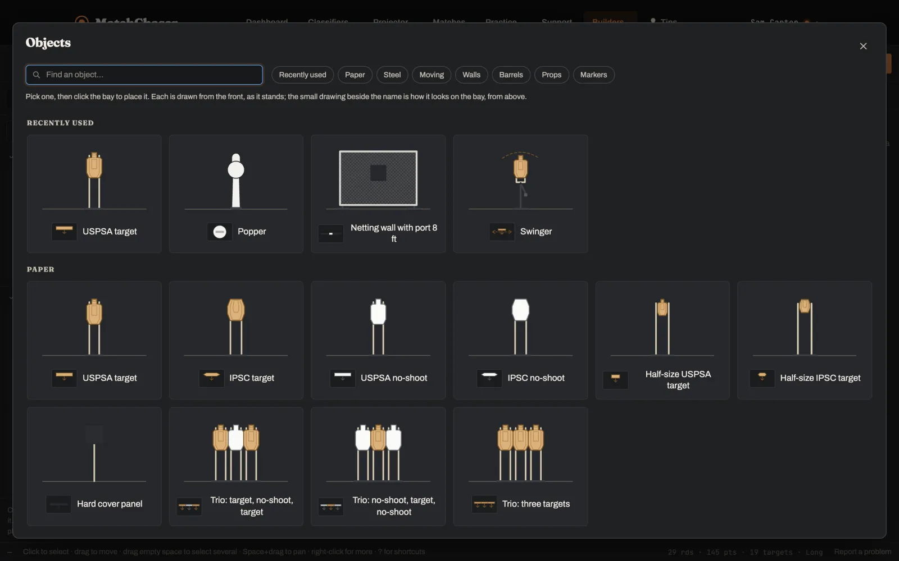Select the Markers filter chip
Image resolution: width=899 pixels, height=561 pixels.
[x=593, y=75]
